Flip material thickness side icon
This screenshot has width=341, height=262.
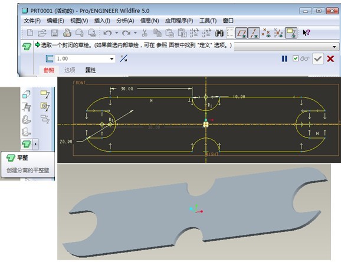123,58
